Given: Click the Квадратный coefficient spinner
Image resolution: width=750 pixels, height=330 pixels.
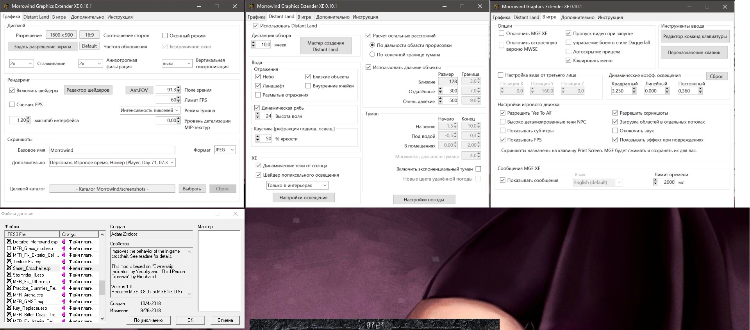Looking at the screenshot, I should 634,91.
